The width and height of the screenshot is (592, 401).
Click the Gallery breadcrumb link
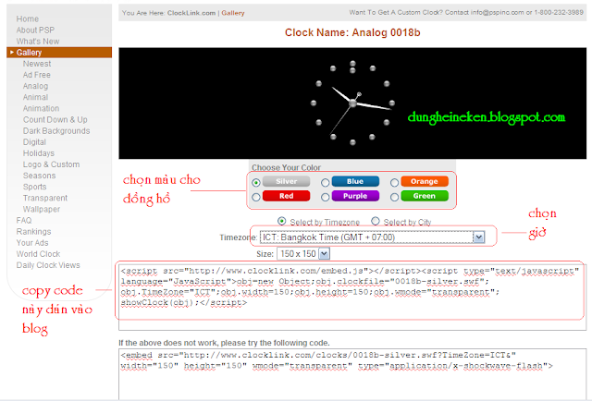233,13
